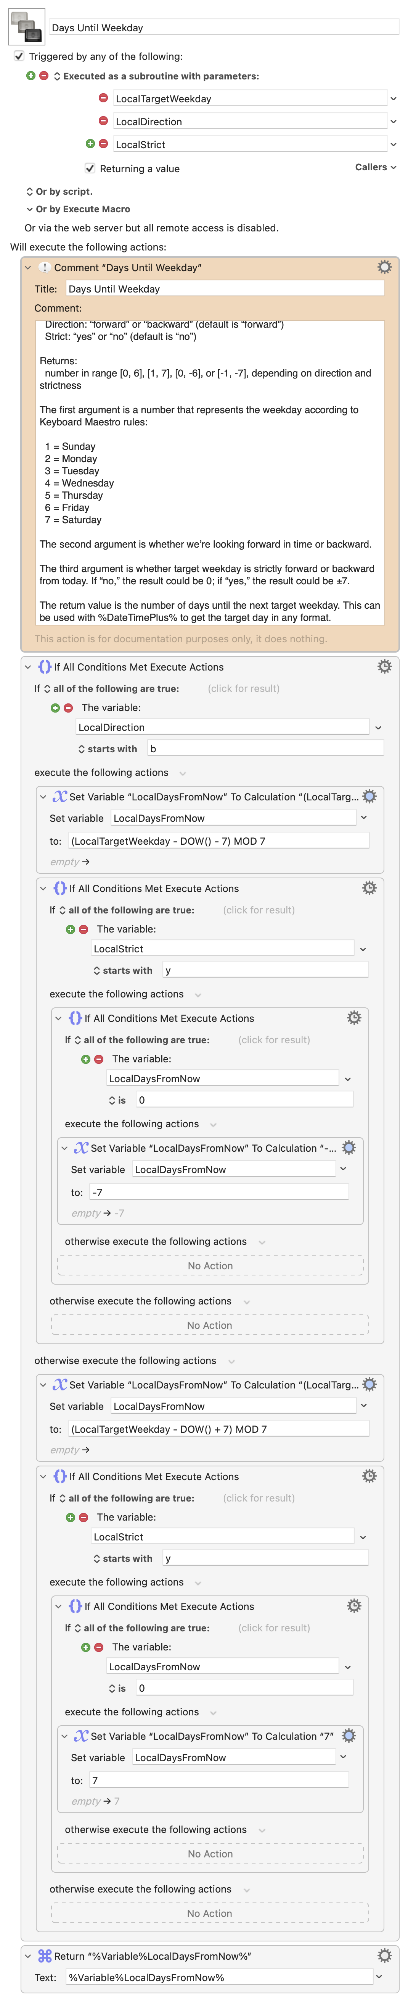
Task: Open the variable dropdown beside the LocalDirection condition field
Action: 378,727
